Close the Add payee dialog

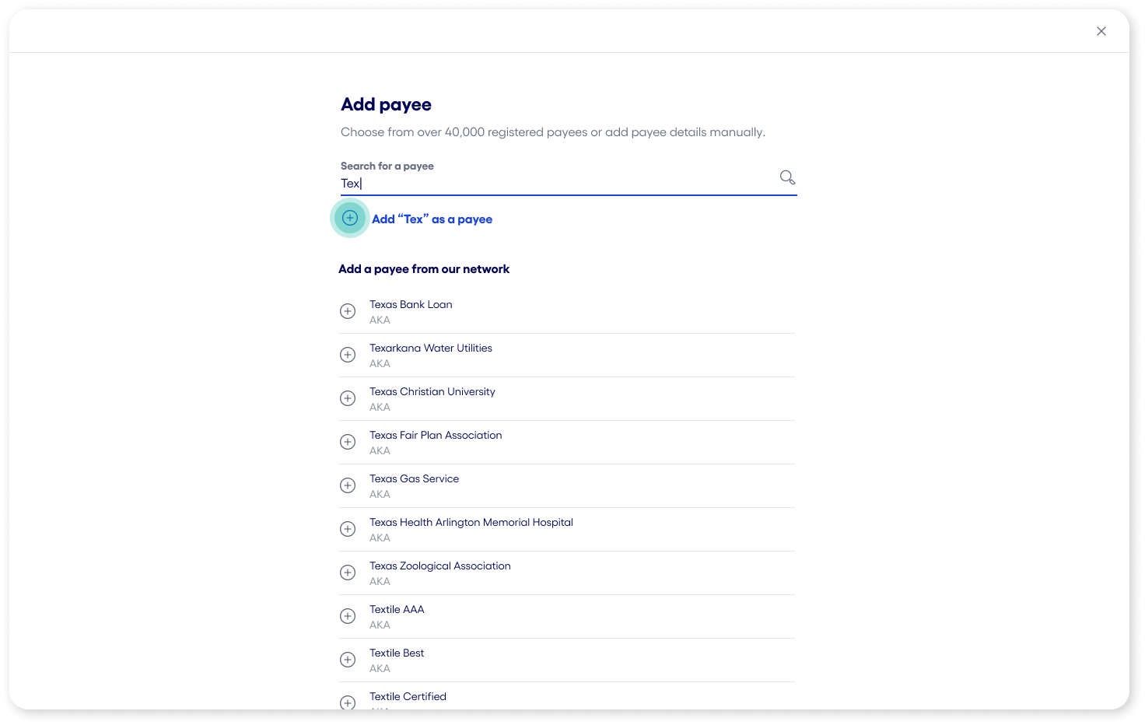click(1101, 31)
